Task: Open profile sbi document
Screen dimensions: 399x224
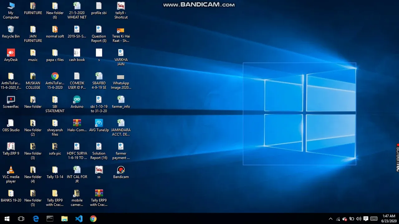Action: pos(99,8)
